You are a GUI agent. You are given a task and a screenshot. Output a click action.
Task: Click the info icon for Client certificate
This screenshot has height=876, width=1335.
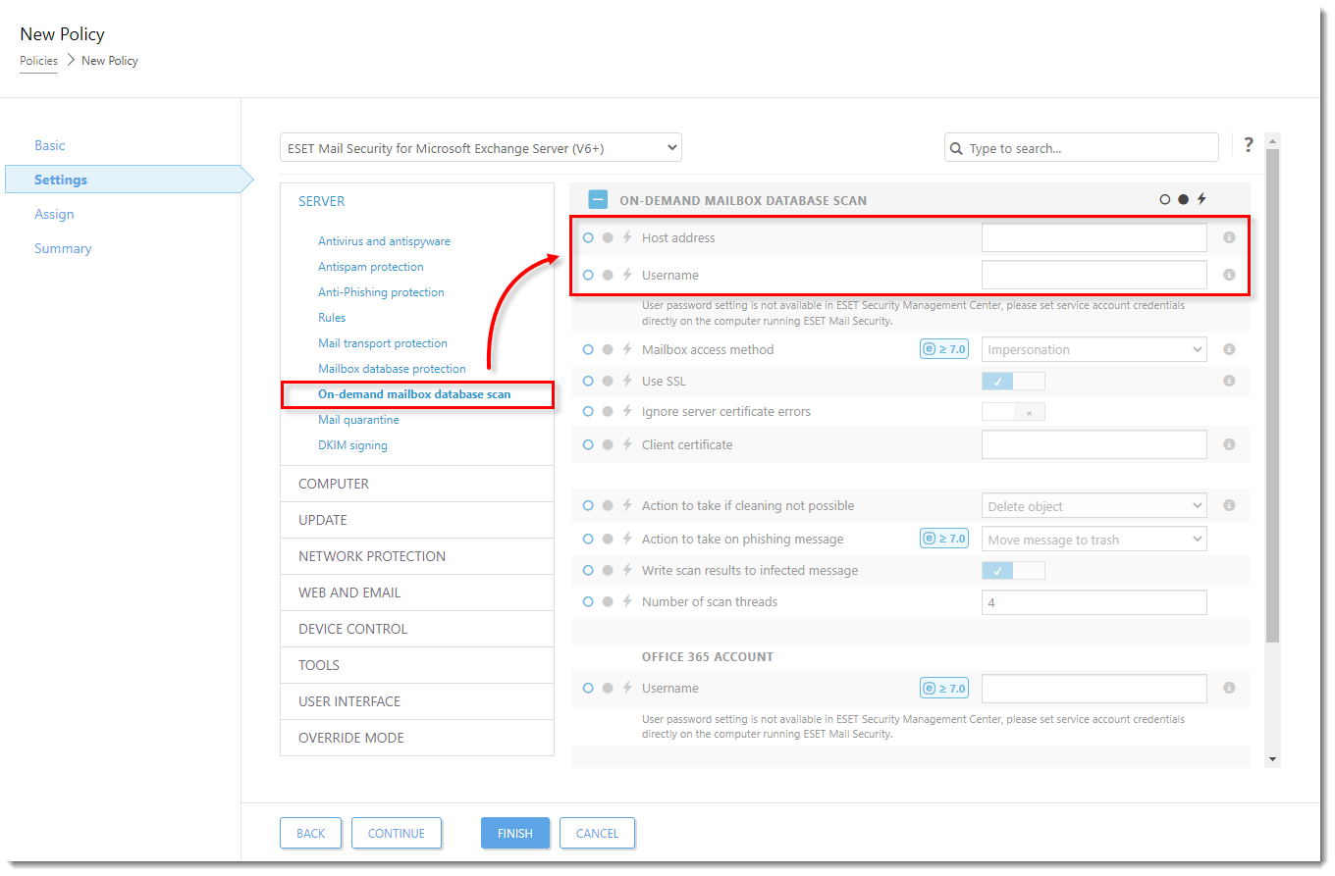[x=1229, y=444]
